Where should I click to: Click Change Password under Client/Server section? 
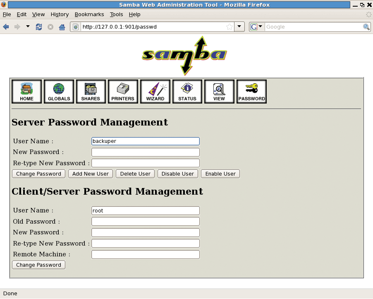click(x=38, y=265)
